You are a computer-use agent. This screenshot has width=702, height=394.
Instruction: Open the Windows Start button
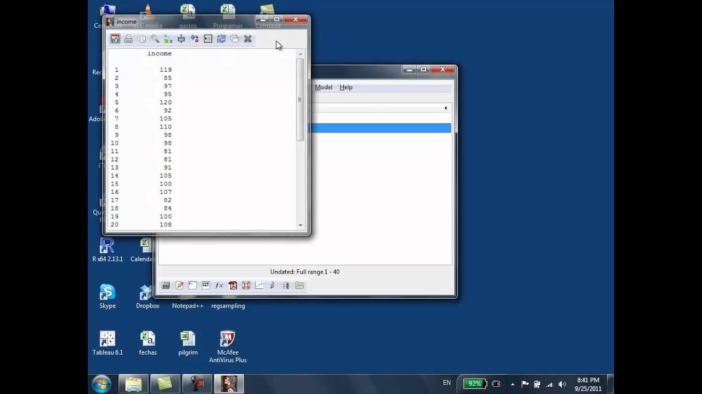point(101,384)
